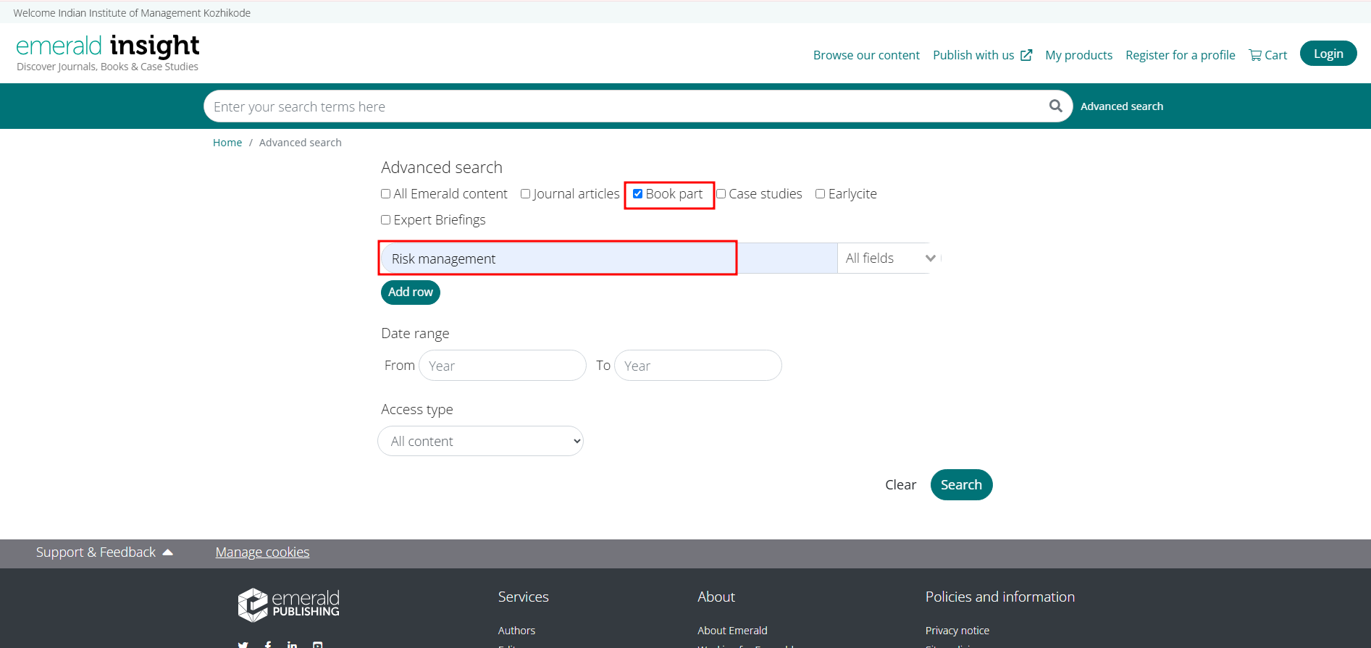Open Emerald's LinkedIn page icon

pos(292,644)
